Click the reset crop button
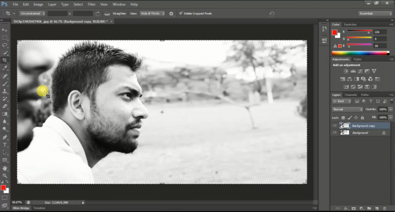The image size is (395, 212). (272, 14)
